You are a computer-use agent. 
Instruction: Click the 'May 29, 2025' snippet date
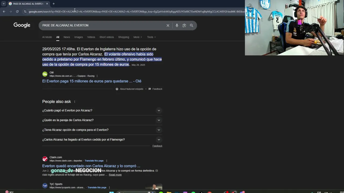tap(138, 65)
